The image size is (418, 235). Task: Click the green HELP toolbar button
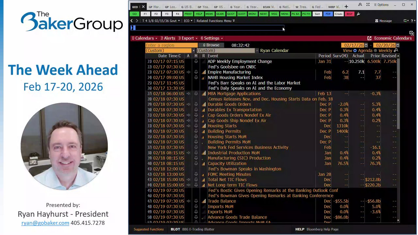tap(199, 14)
